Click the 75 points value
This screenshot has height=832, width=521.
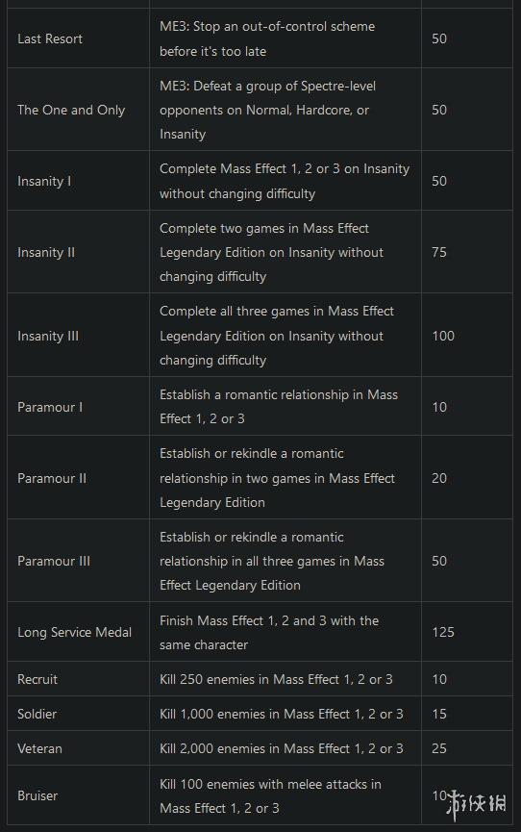click(x=439, y=252)
